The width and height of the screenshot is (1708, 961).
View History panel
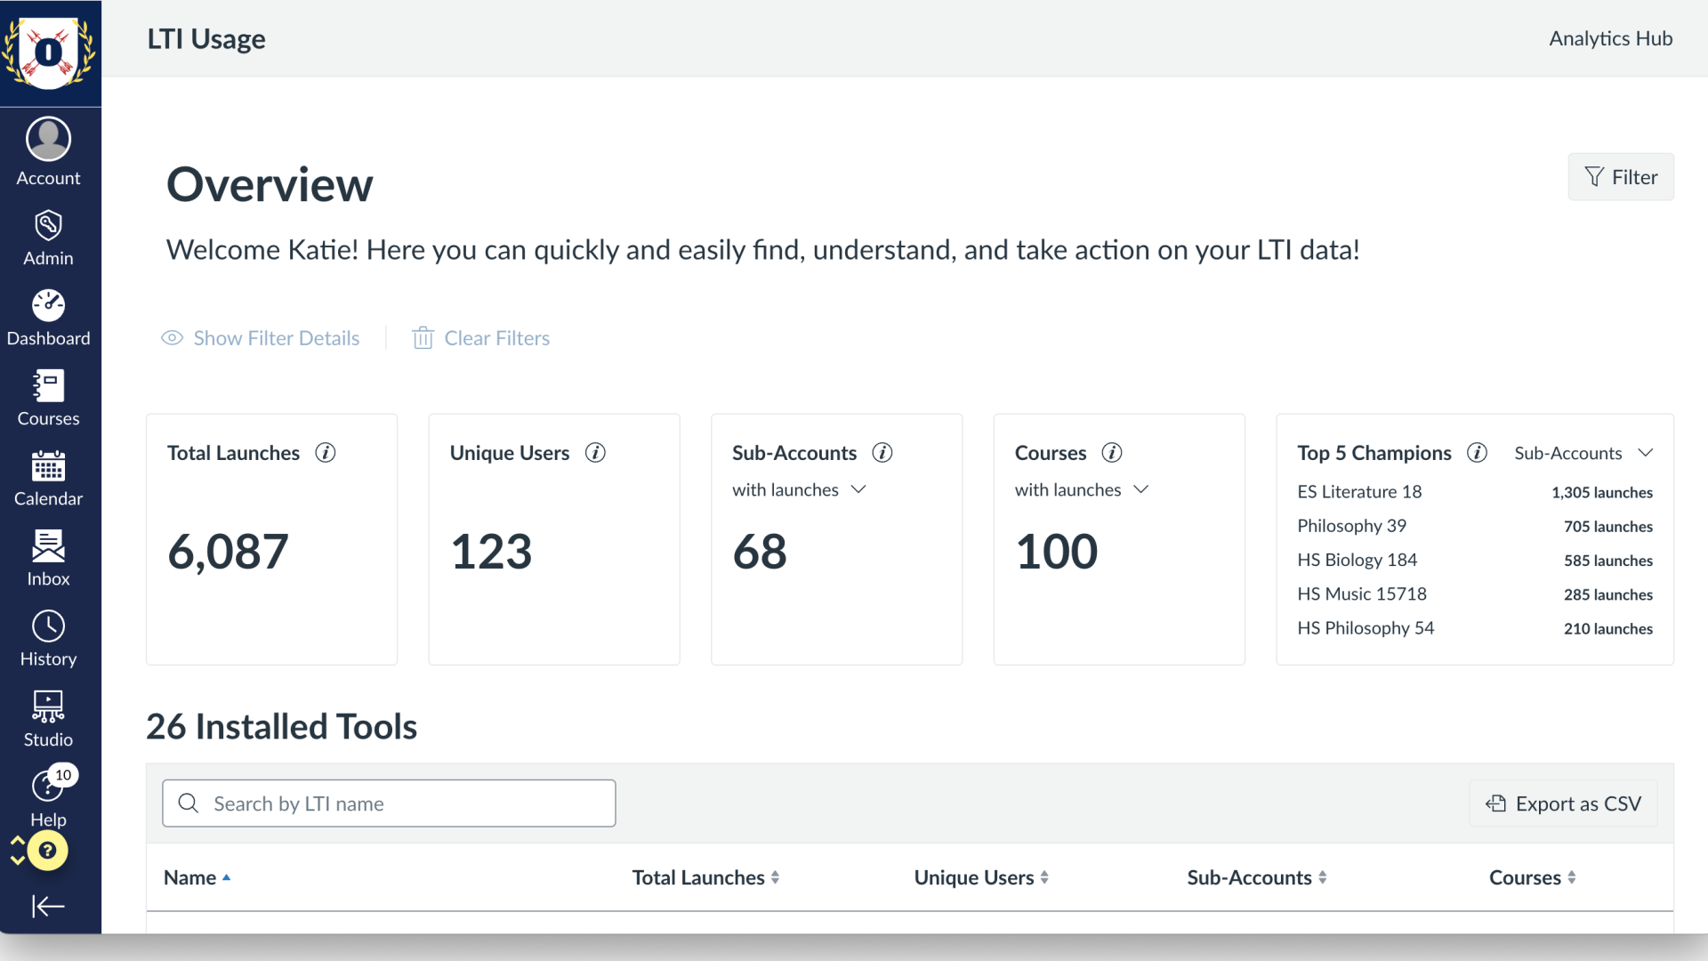click(48, 638)
